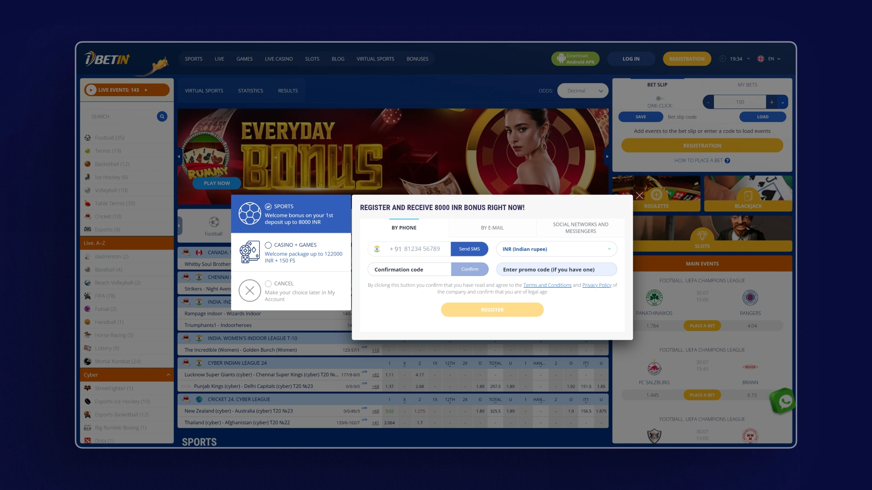
Task: Open the Privacy Policy link
Action: click(x=597, y=285)
